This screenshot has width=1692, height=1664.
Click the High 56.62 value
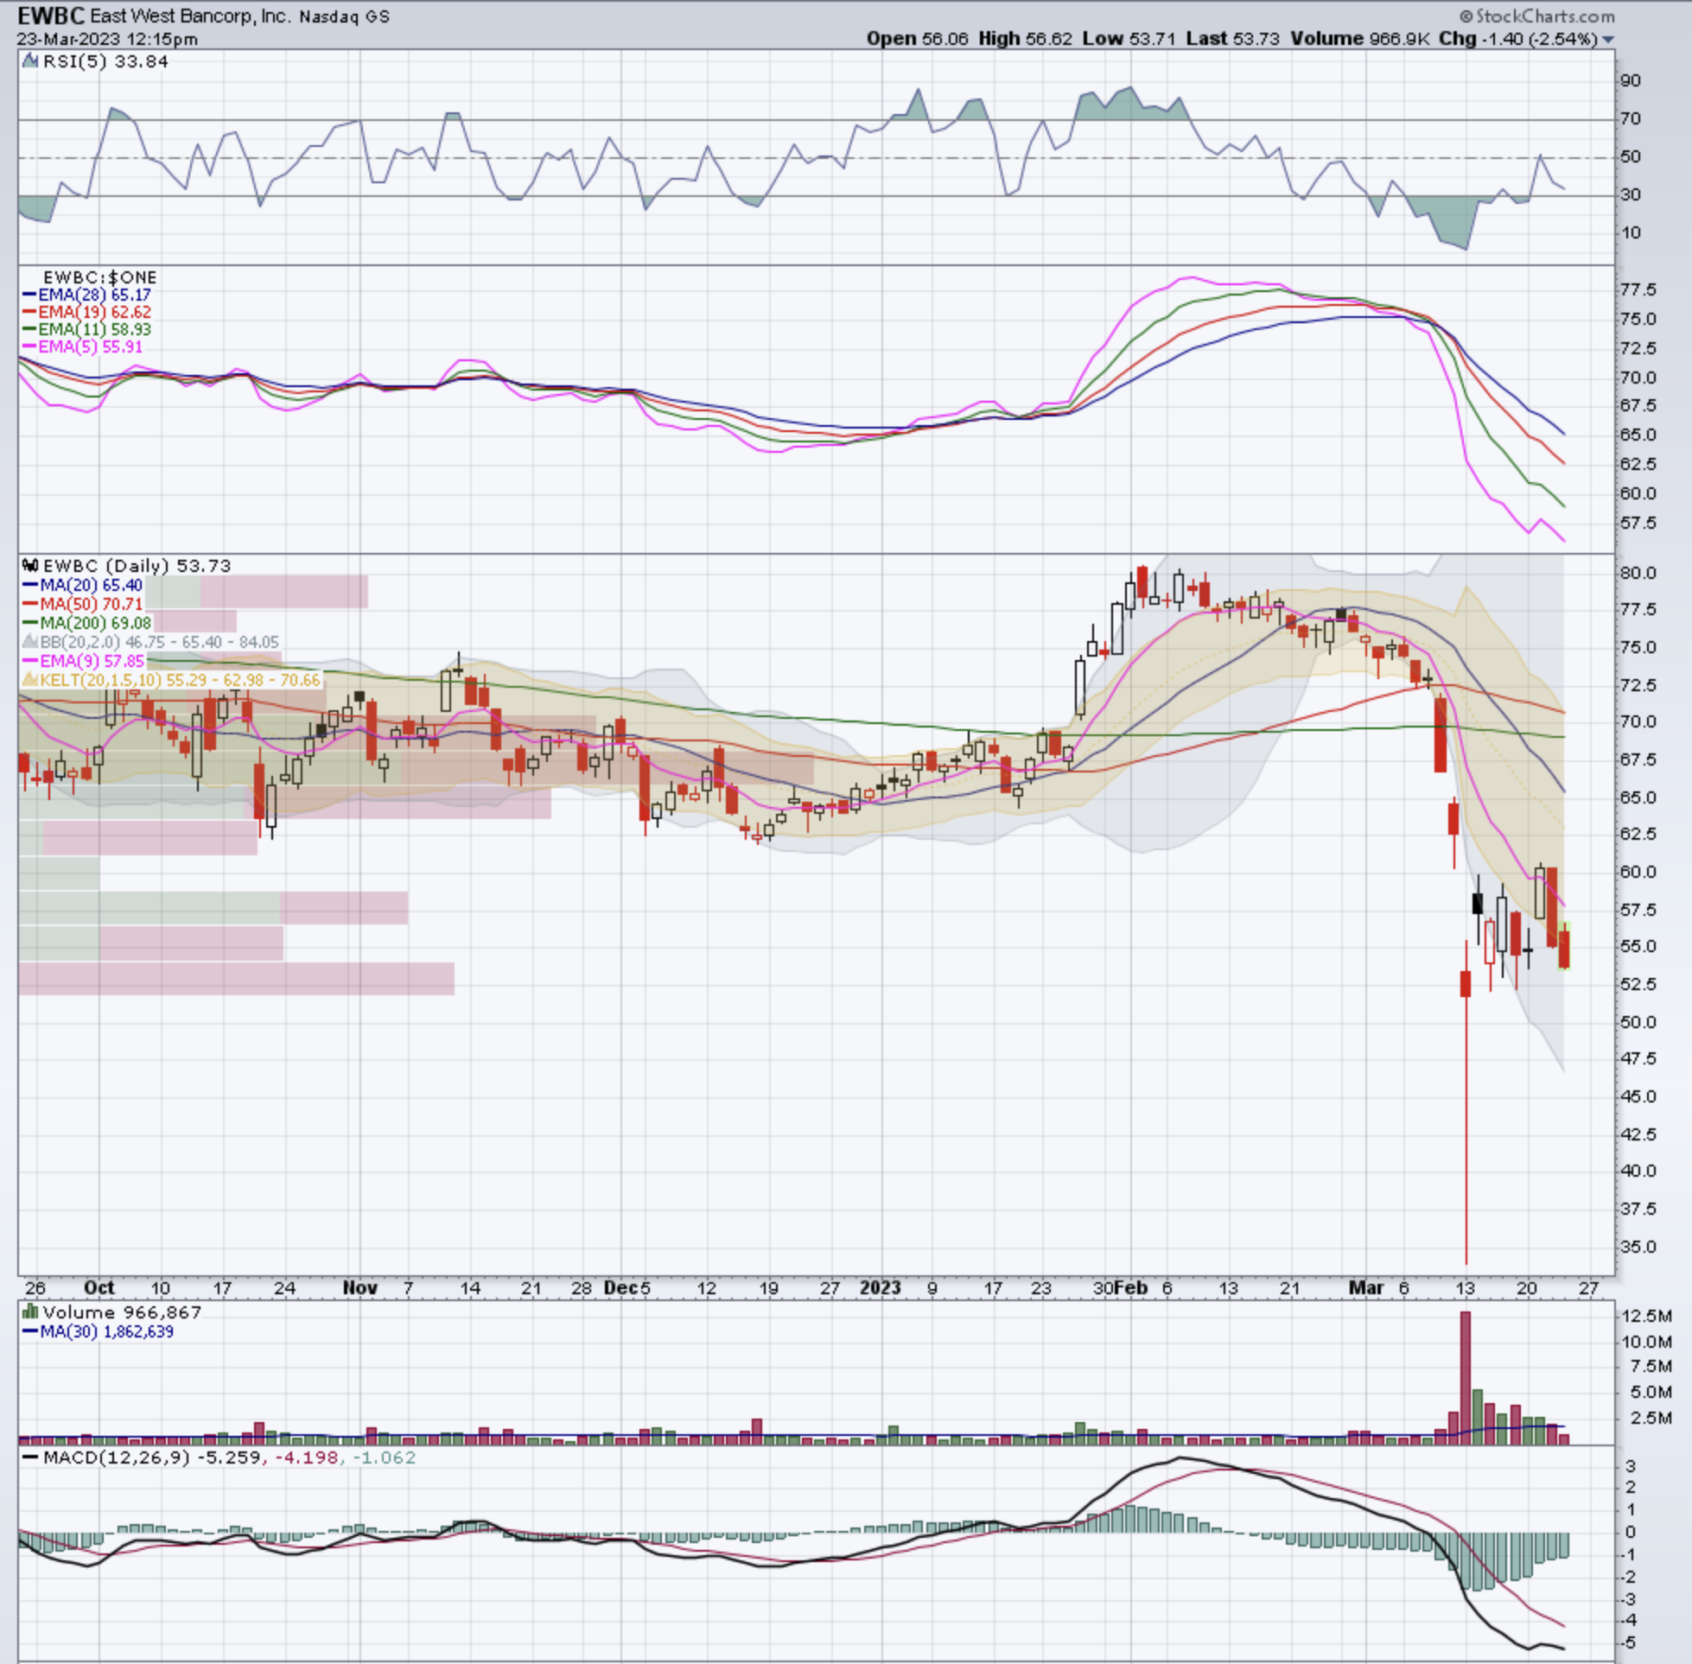point(1025,40)
